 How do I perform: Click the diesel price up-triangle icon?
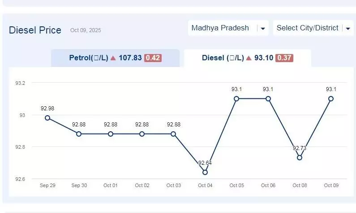tap(249, 58)
